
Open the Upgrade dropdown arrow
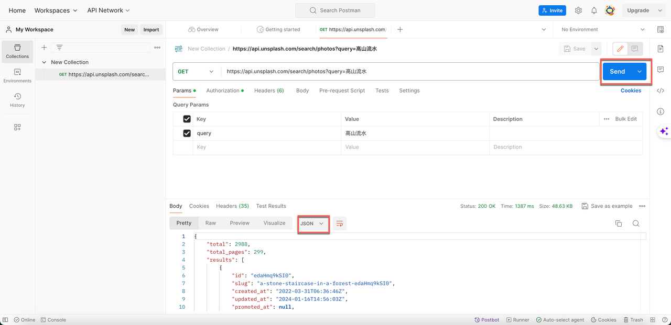659,10
